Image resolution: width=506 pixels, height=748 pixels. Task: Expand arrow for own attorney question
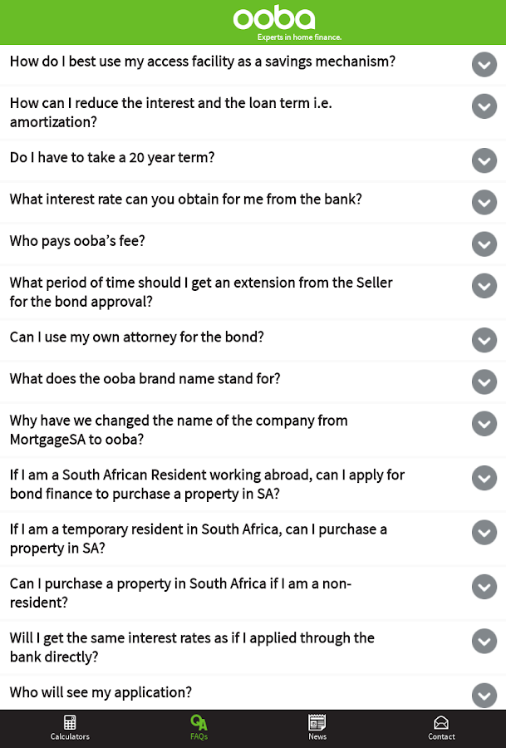point(484,340)
